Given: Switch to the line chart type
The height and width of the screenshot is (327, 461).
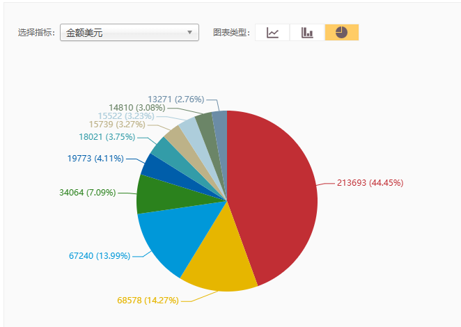Looking at the screenshot, I should (273, 33).
